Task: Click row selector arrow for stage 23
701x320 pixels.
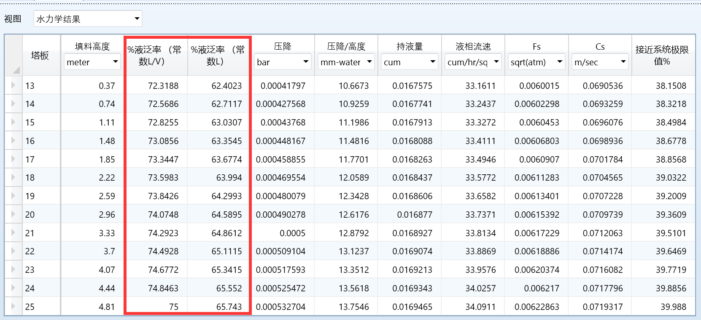Action: tap(13, 269)
